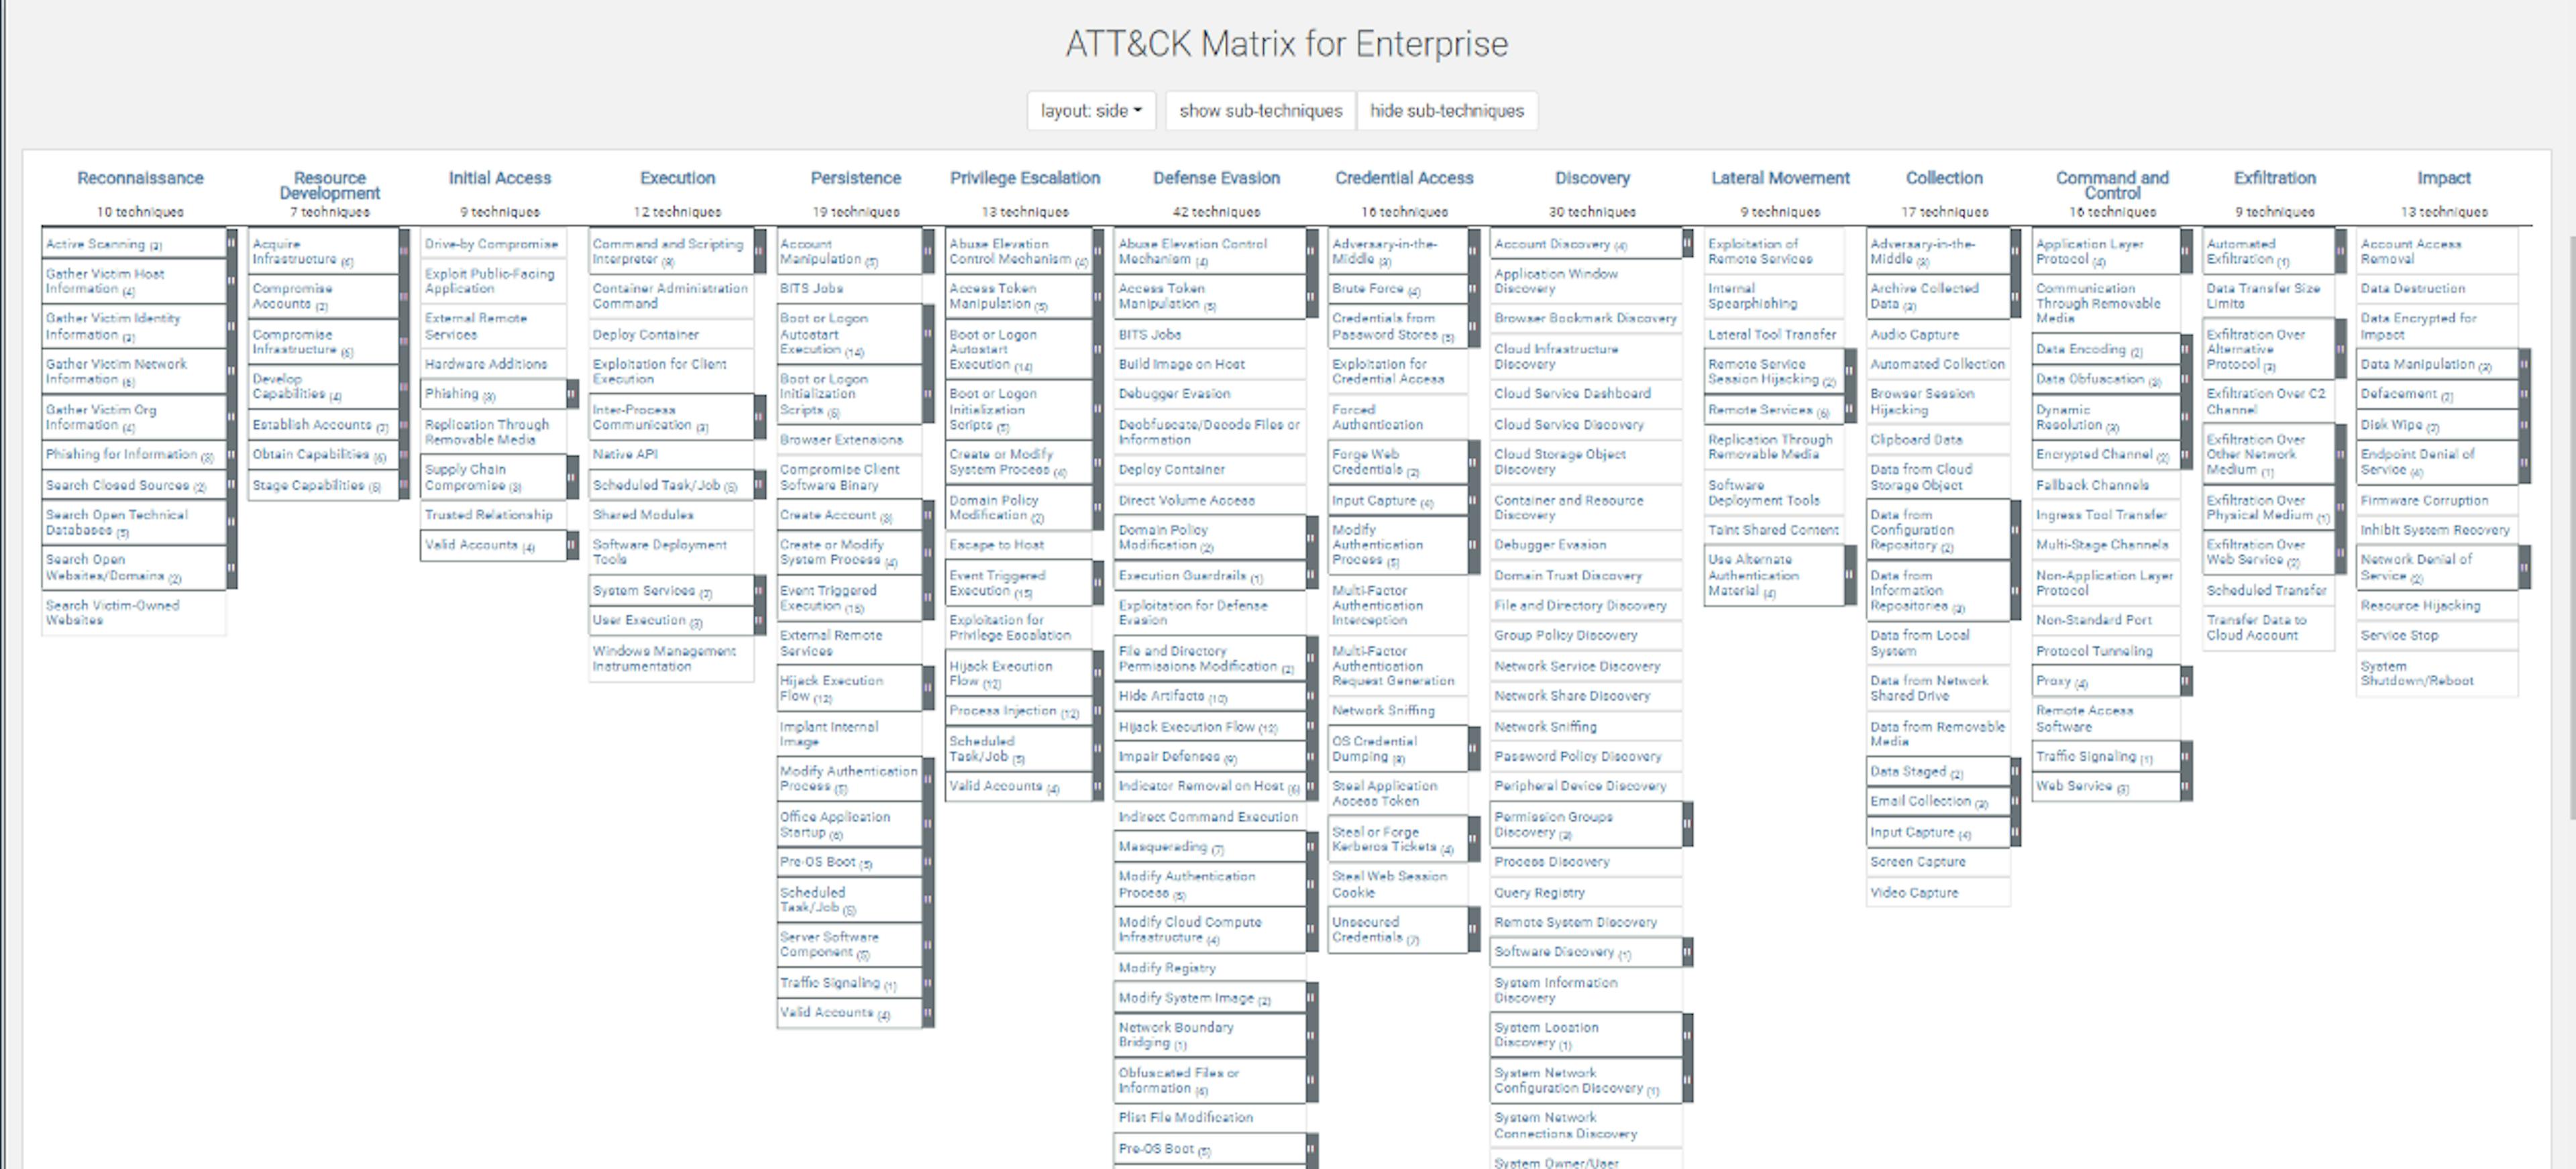Expand sub-techniques handle for Remote Services
The image size is (2576, 1169).
(x=1850, y=410)
